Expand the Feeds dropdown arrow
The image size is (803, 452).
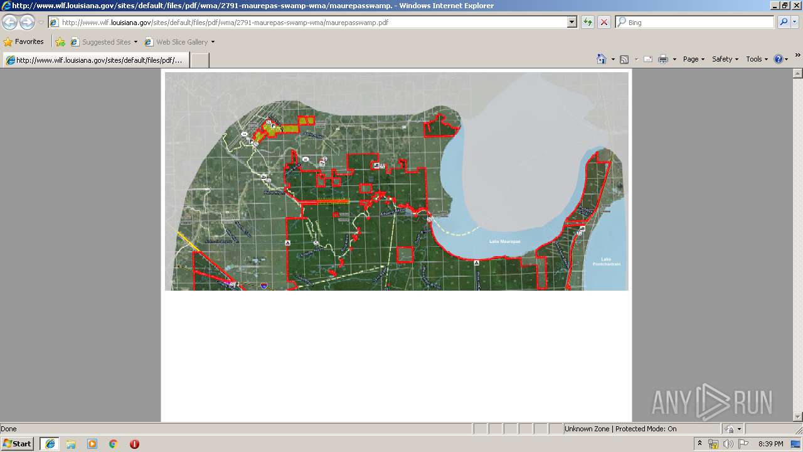point(636,59)
